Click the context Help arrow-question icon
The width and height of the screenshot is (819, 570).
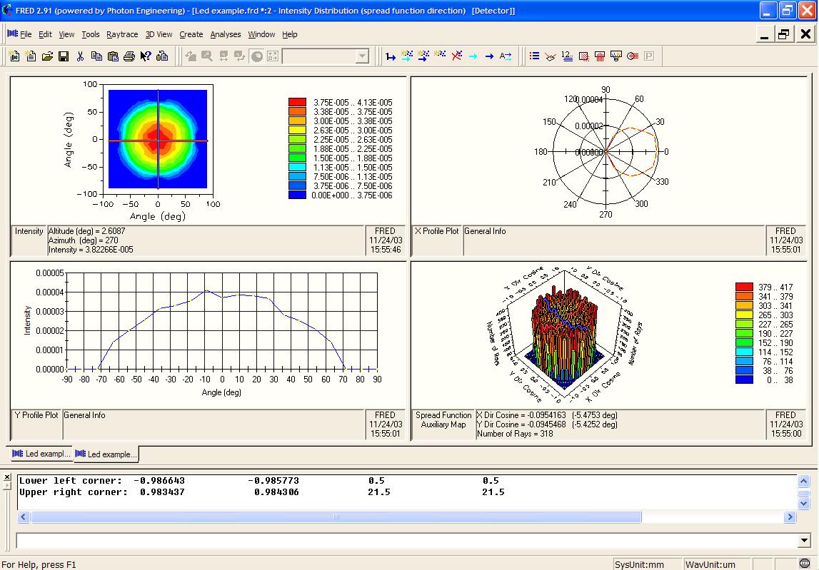[x=146, y=56]
